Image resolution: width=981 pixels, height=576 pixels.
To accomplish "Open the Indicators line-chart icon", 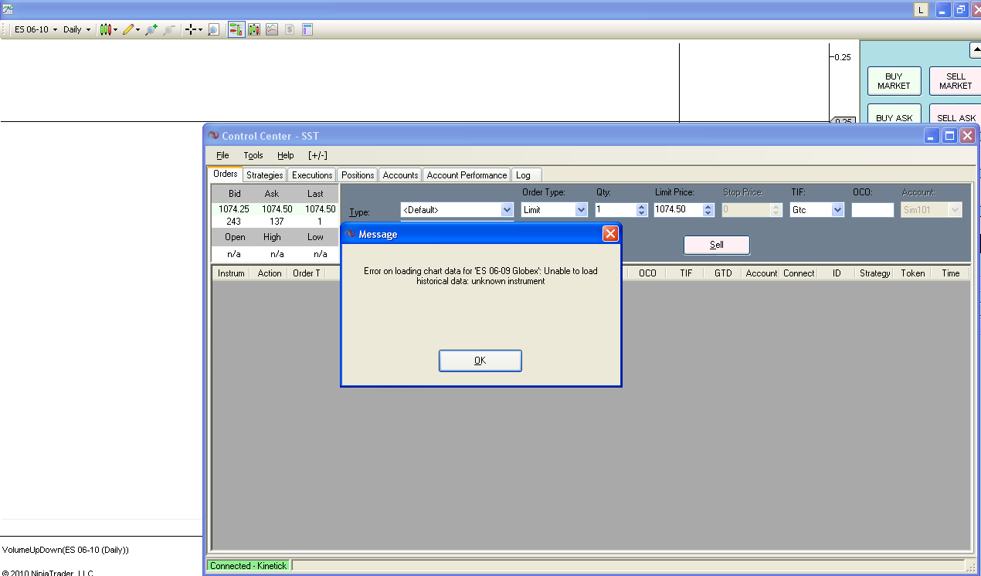I will (272, 29).
